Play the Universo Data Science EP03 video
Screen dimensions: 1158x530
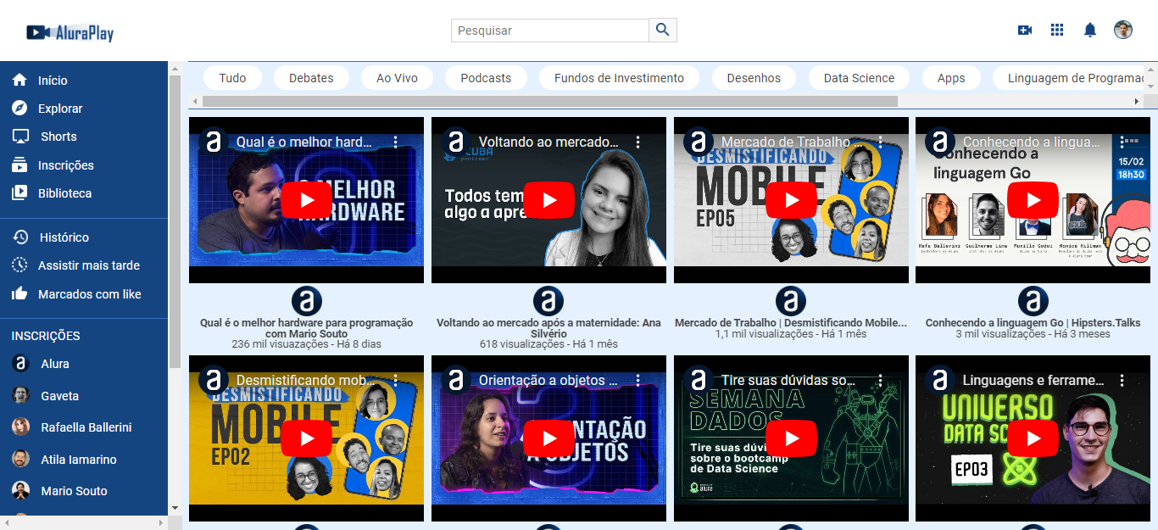(1033, 438)
